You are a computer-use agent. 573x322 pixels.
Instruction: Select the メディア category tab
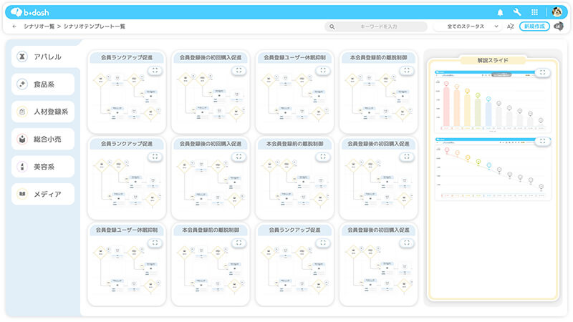pos(44,194)
